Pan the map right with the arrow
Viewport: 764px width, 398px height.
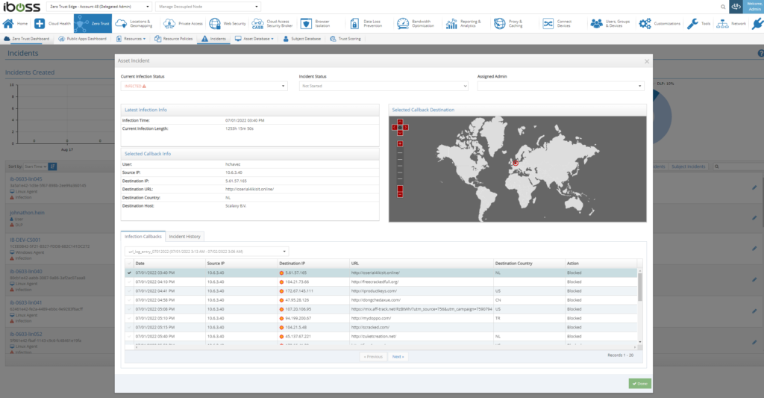(405, 127)
